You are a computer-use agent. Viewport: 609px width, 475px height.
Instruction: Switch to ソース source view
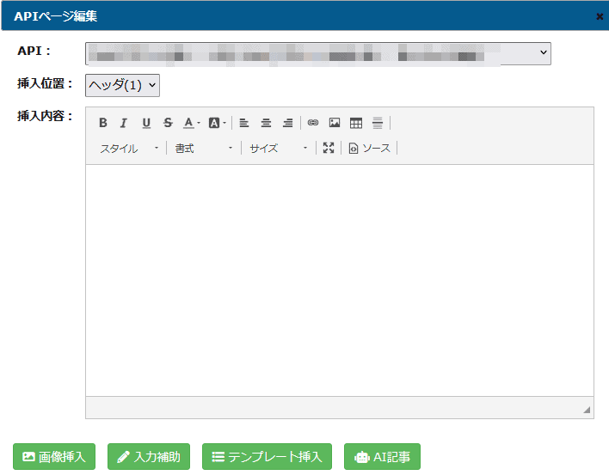(370, 149)
